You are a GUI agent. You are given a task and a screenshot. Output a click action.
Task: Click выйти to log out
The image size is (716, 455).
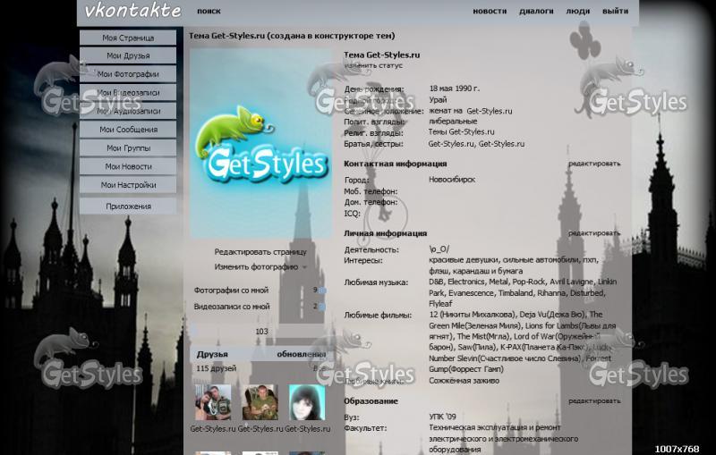click(x=615, y=11)
